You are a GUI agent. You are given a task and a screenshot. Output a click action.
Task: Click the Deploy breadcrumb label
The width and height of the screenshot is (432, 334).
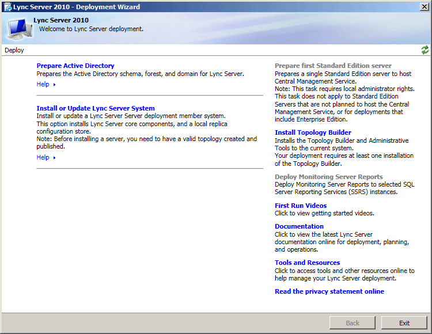click(14, 50)
